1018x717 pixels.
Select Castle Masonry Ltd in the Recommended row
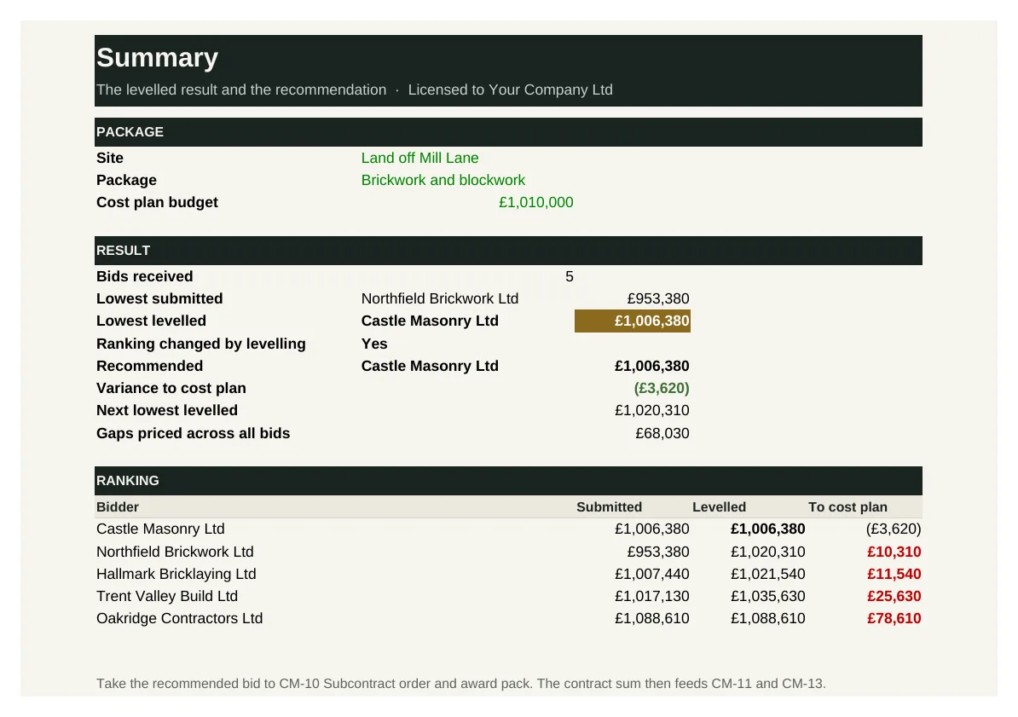430,366
